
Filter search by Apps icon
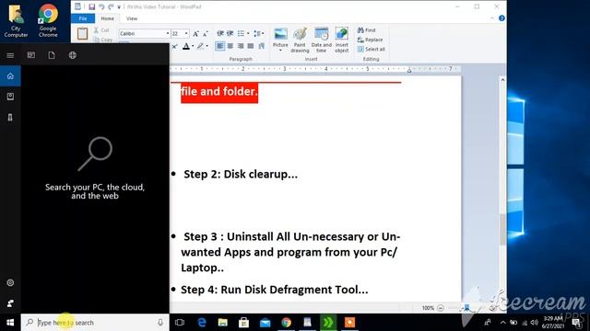pos(31,55)
